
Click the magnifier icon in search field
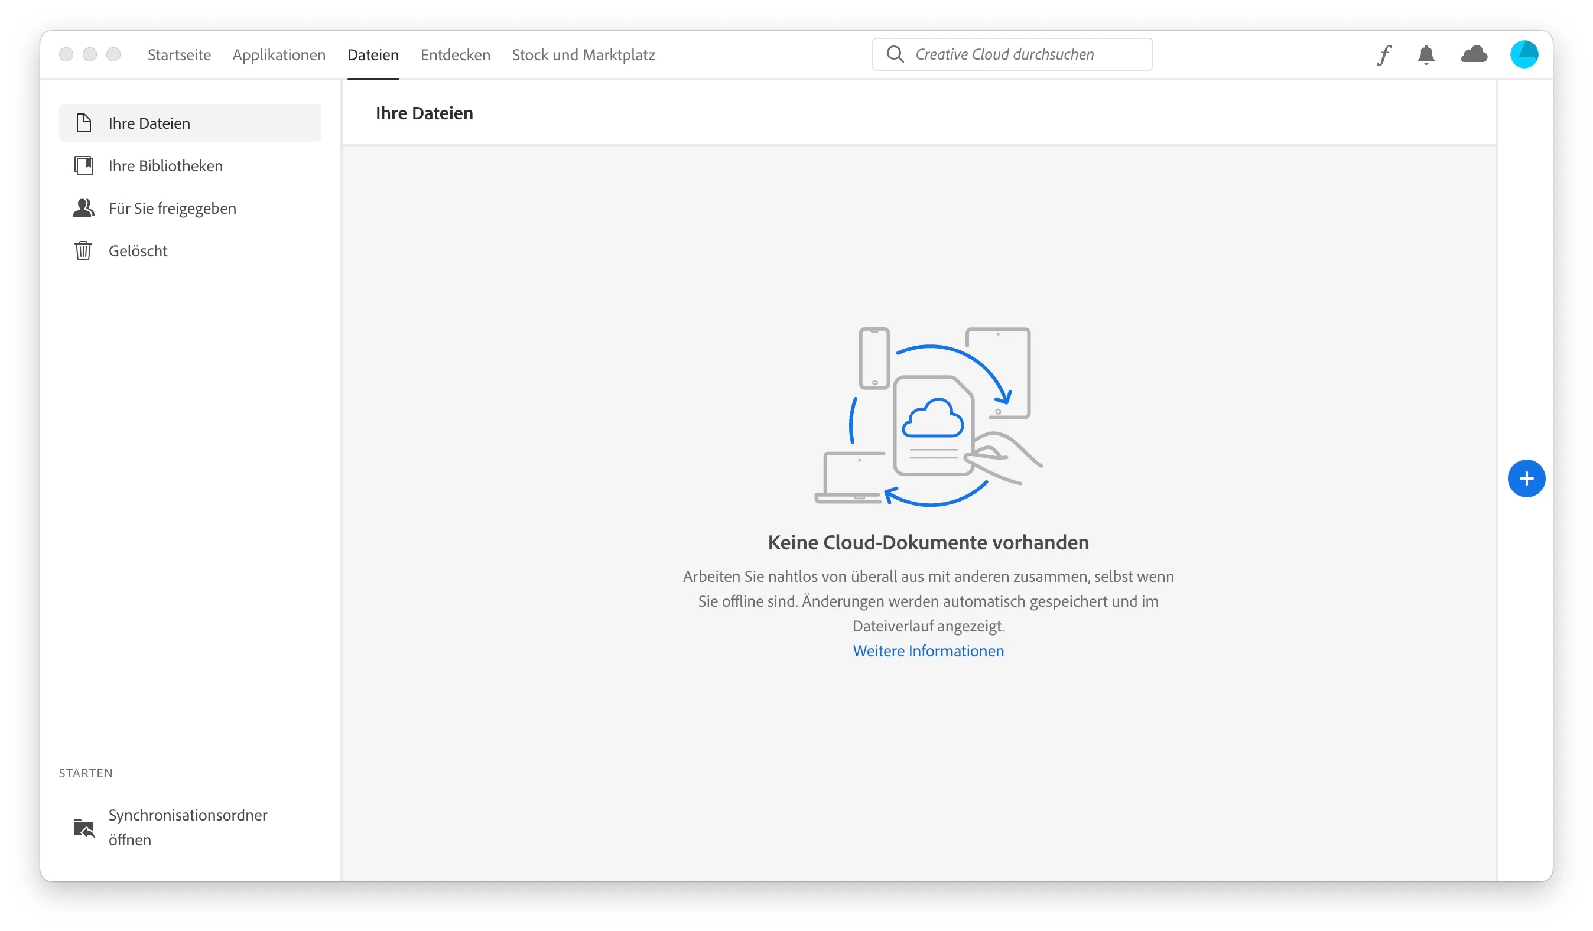click(895, 54)
